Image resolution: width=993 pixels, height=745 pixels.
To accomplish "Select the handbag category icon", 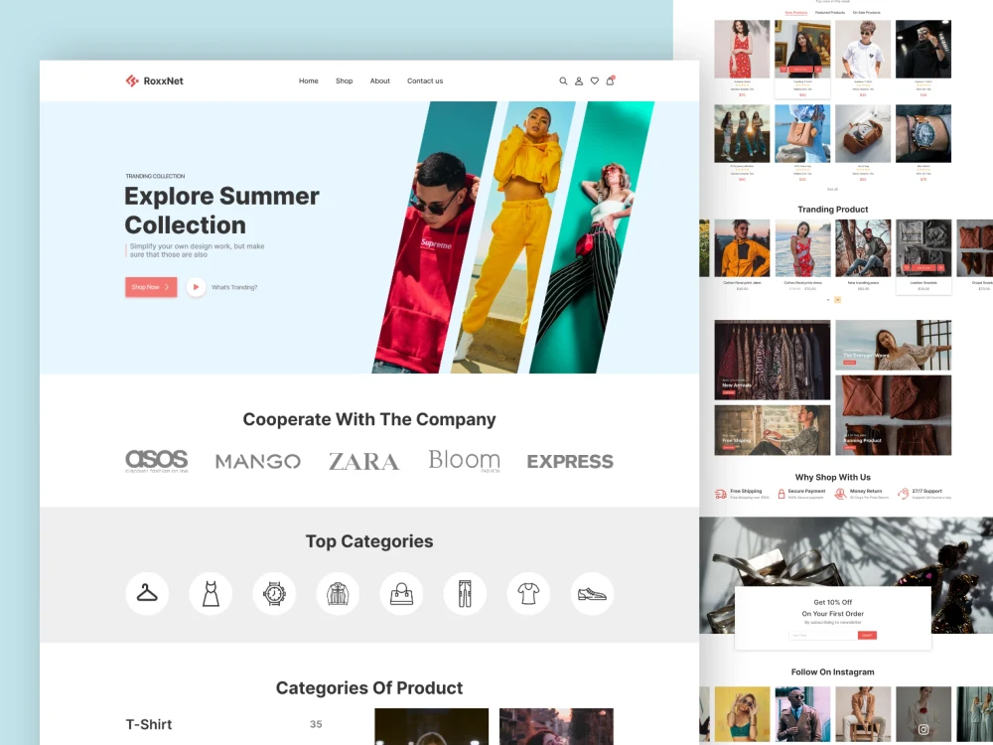I will click(401, 594).
